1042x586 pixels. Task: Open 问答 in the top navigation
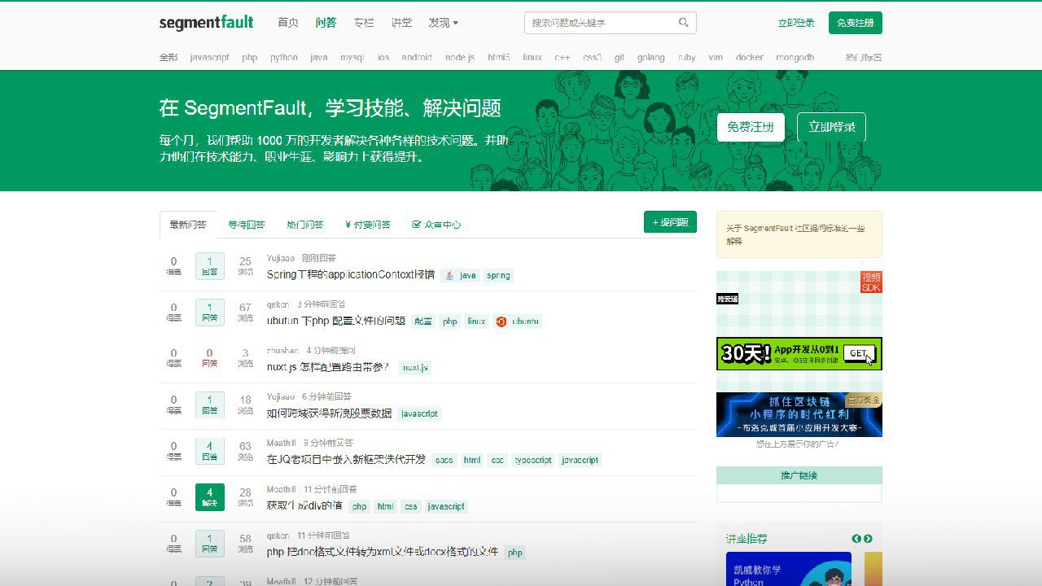pyautogui.click(x=326, y=23)
